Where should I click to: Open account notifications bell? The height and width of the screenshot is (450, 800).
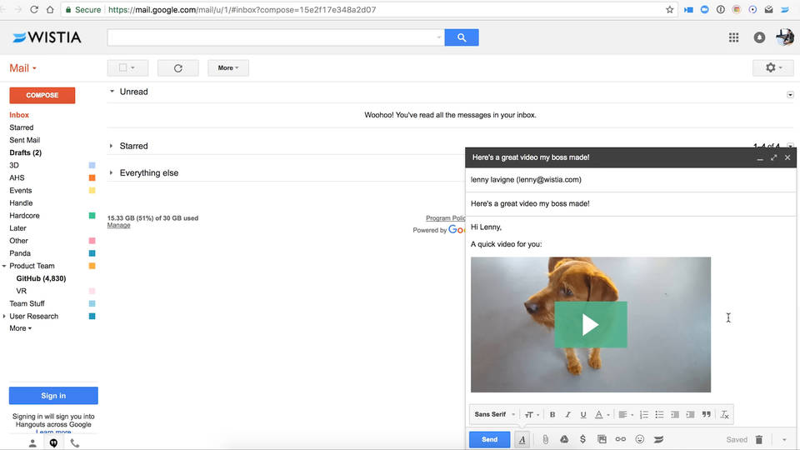759,37
